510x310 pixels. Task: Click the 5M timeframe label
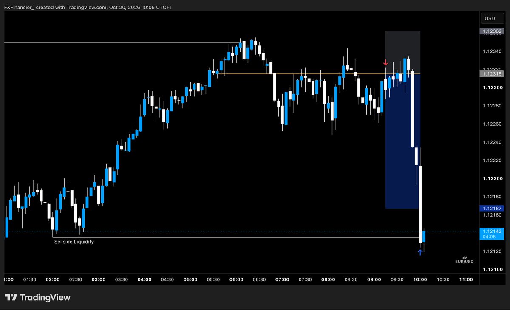[x=464, y=257]
